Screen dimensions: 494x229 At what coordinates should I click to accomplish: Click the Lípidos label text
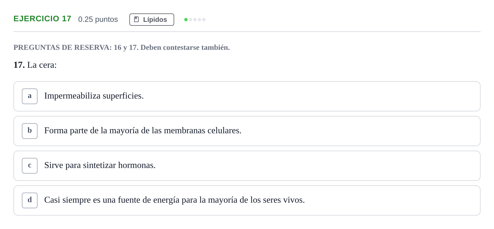point(155,20)
